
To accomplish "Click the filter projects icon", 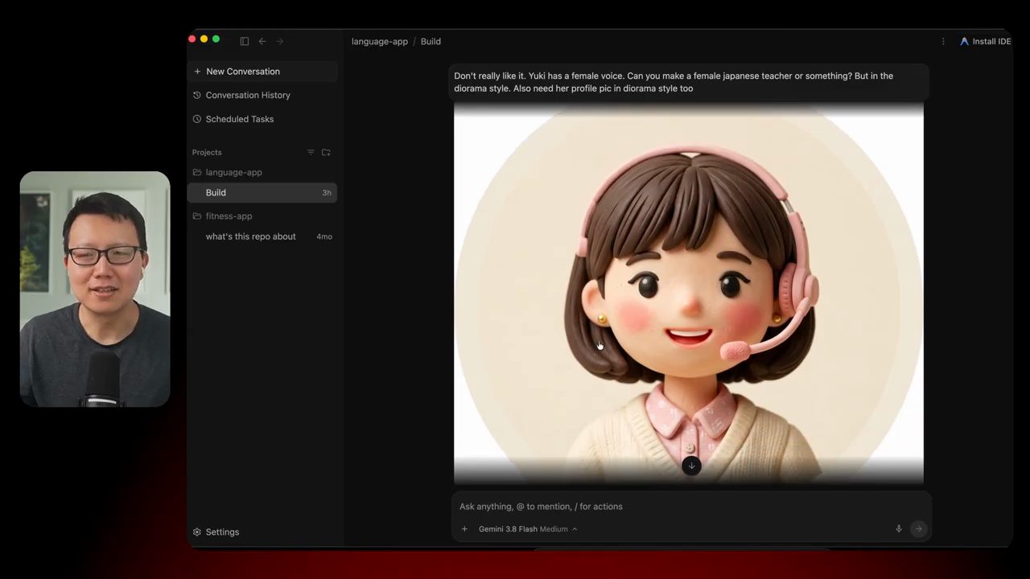I will [x=311, y=152].
